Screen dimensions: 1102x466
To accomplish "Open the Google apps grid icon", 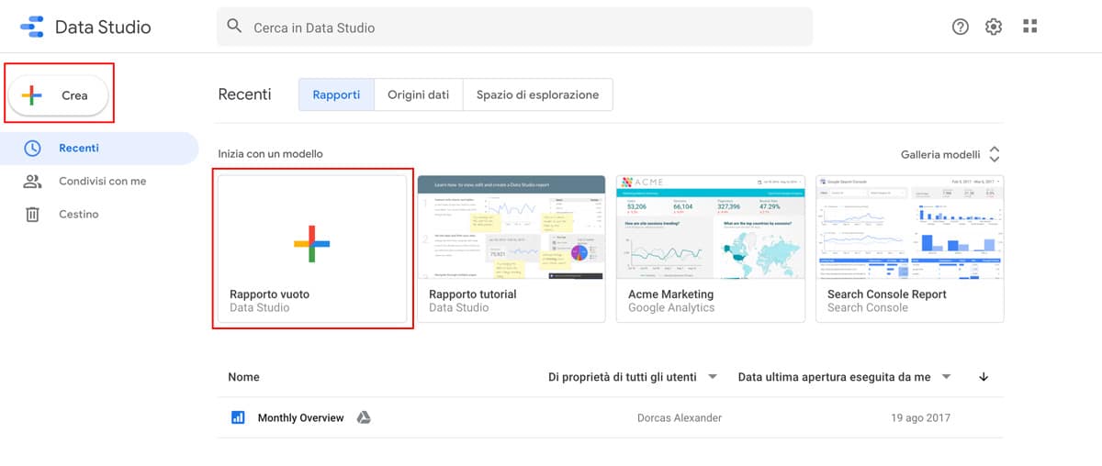I will (x=1029, y=27).
